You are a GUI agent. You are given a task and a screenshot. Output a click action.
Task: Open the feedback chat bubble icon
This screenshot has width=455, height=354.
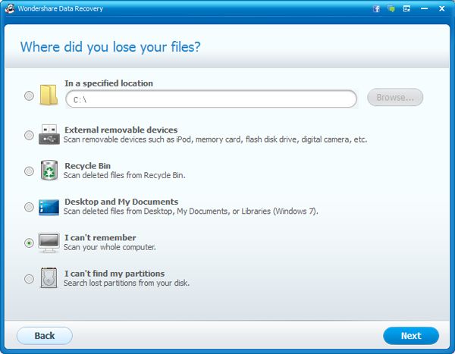(391, 9)
